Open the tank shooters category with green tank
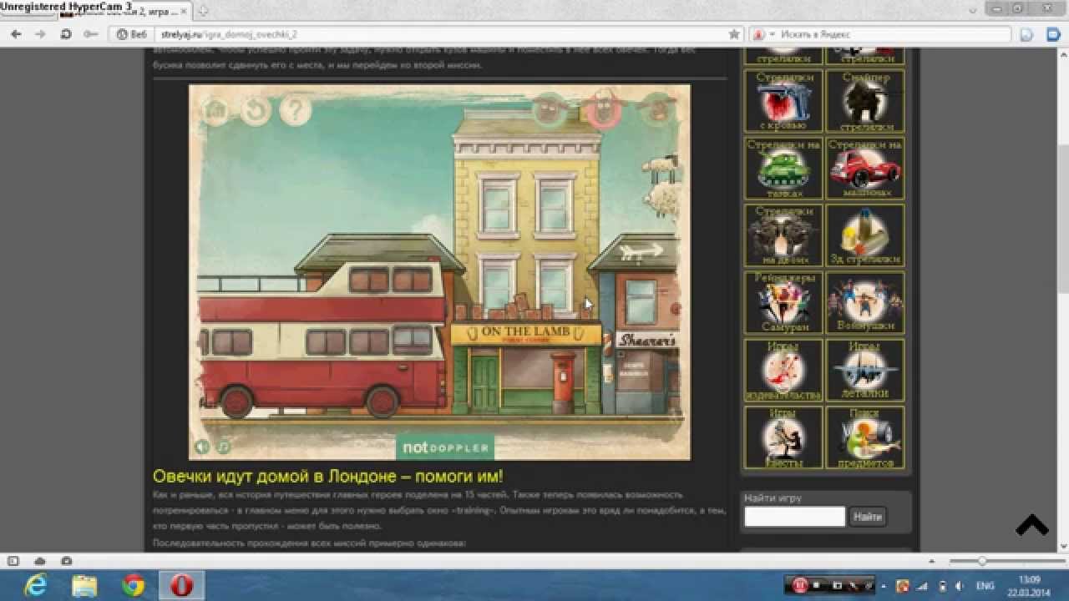 click(783, 168)
